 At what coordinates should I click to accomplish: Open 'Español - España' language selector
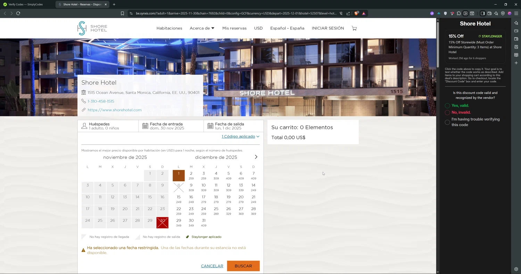287,28
